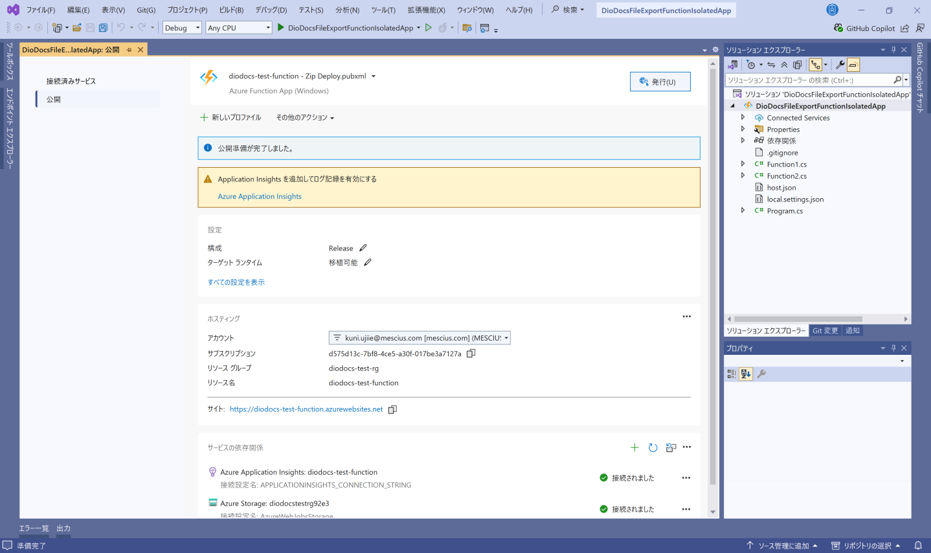This screenshot has height=553, width=931.
Task: Expand the Function1.cs node
Action: click(x=743, y=164)
